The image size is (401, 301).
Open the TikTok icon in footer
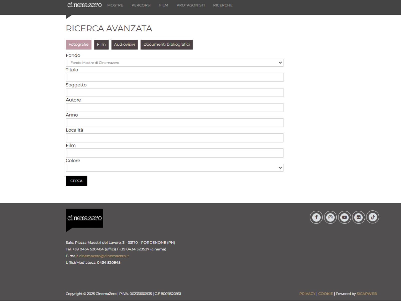tap(372, 217)
